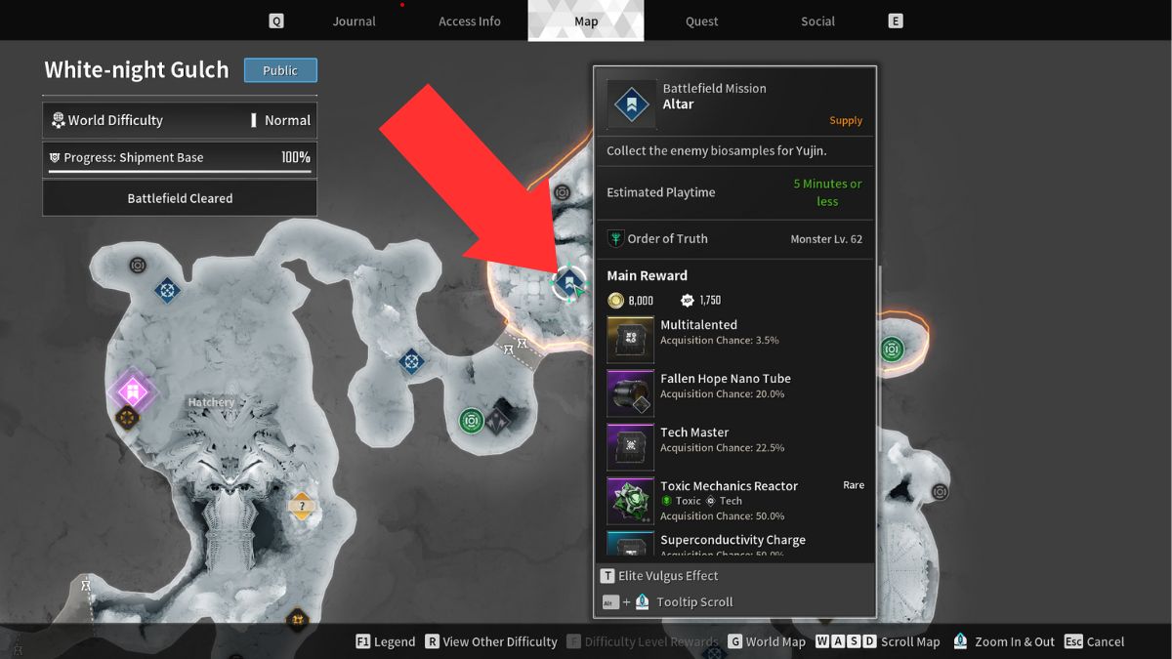Click the mouse icon beside Tooltip Scroll
This screenshot has width=1172, height=659.
[642, 601]
